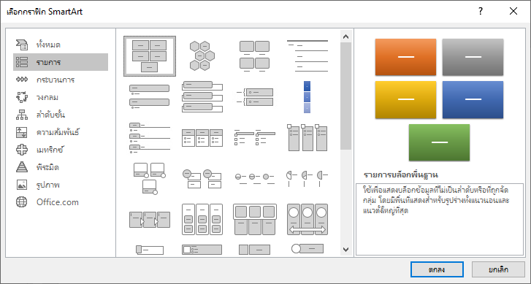Choose the Basic Block List layout thumbnail
The height and width of the screenshot is (284, 531).
click(149, 56)
